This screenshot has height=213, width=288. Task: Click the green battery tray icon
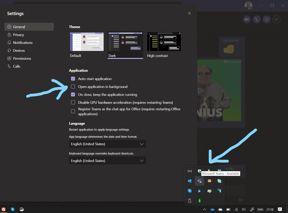199,201
